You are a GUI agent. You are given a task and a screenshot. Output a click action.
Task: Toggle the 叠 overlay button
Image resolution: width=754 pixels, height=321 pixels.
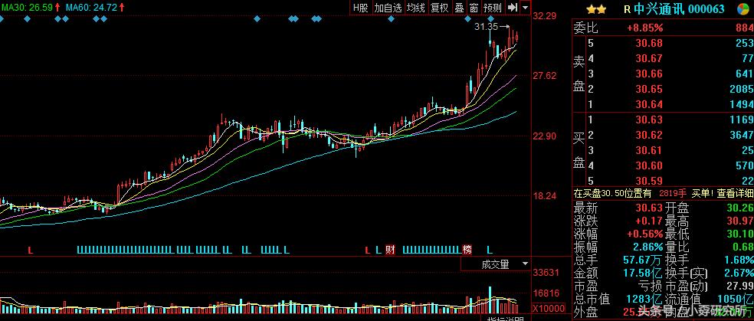coord(459,7)
